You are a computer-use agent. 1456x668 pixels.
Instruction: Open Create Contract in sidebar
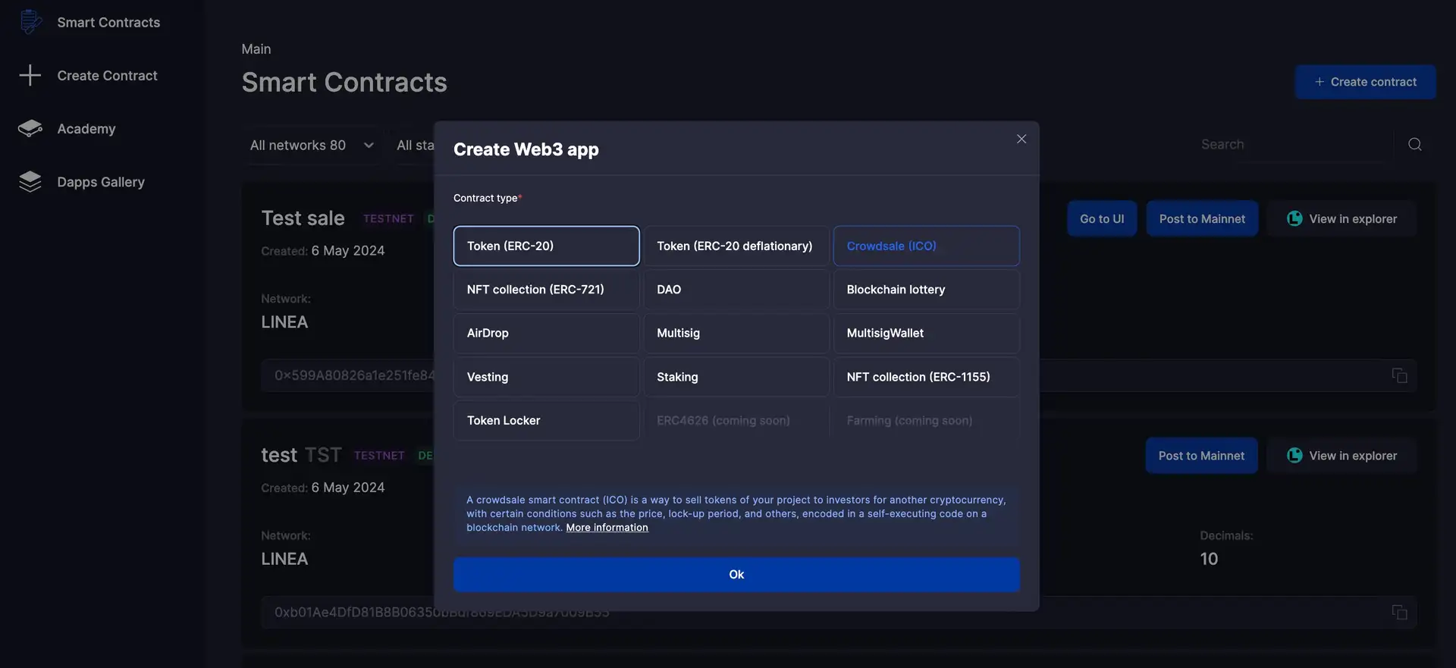(107, 76)
